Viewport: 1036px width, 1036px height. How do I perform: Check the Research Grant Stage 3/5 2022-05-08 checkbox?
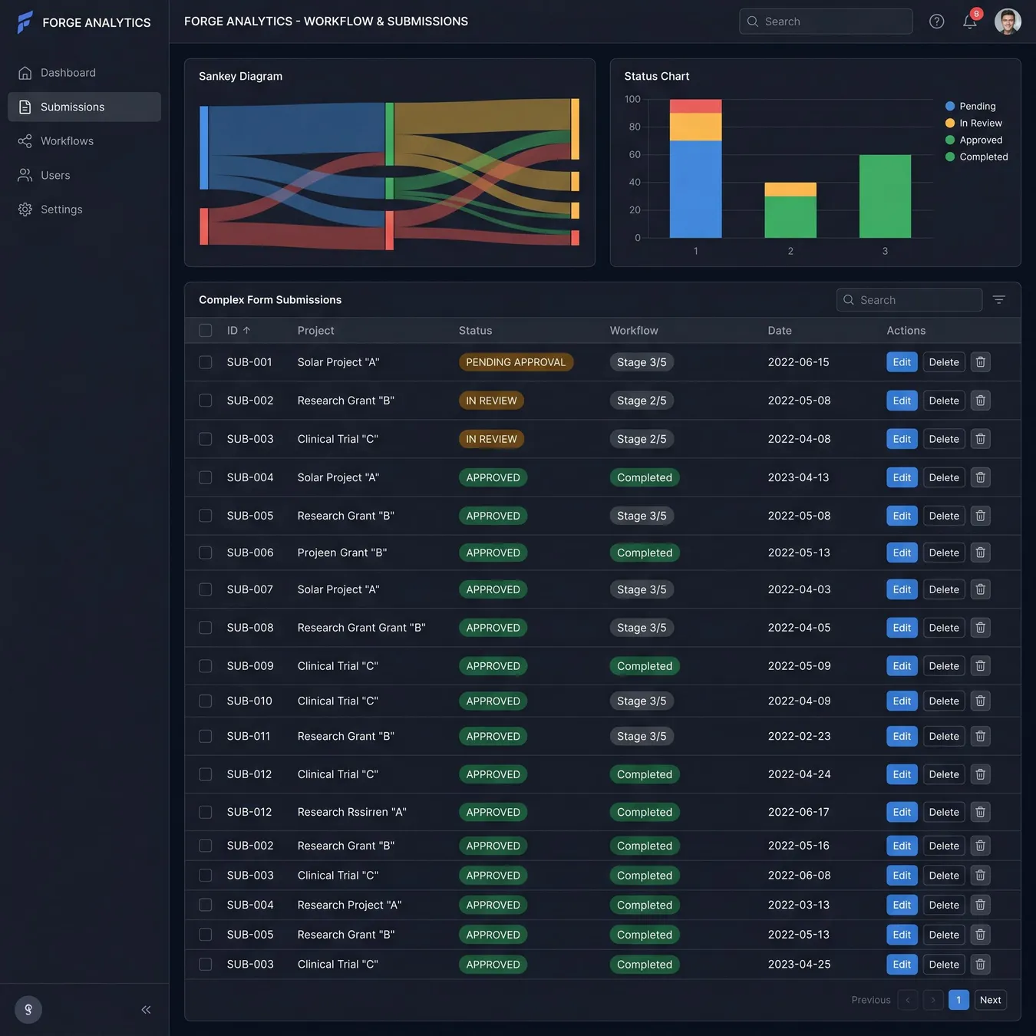tap(206, 516)
